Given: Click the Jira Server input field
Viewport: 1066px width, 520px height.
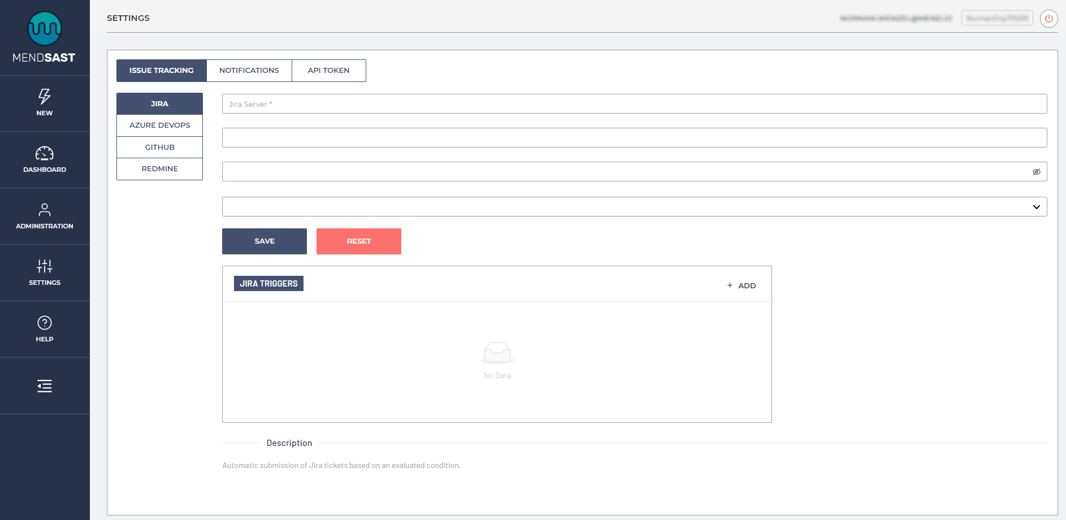Looking at the screenshot, I should (634, 104).
